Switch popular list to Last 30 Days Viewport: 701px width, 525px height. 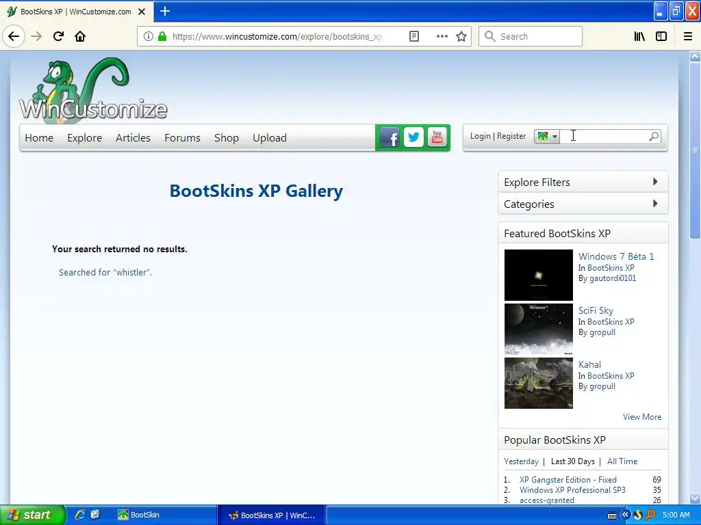(x=573, y=461)
